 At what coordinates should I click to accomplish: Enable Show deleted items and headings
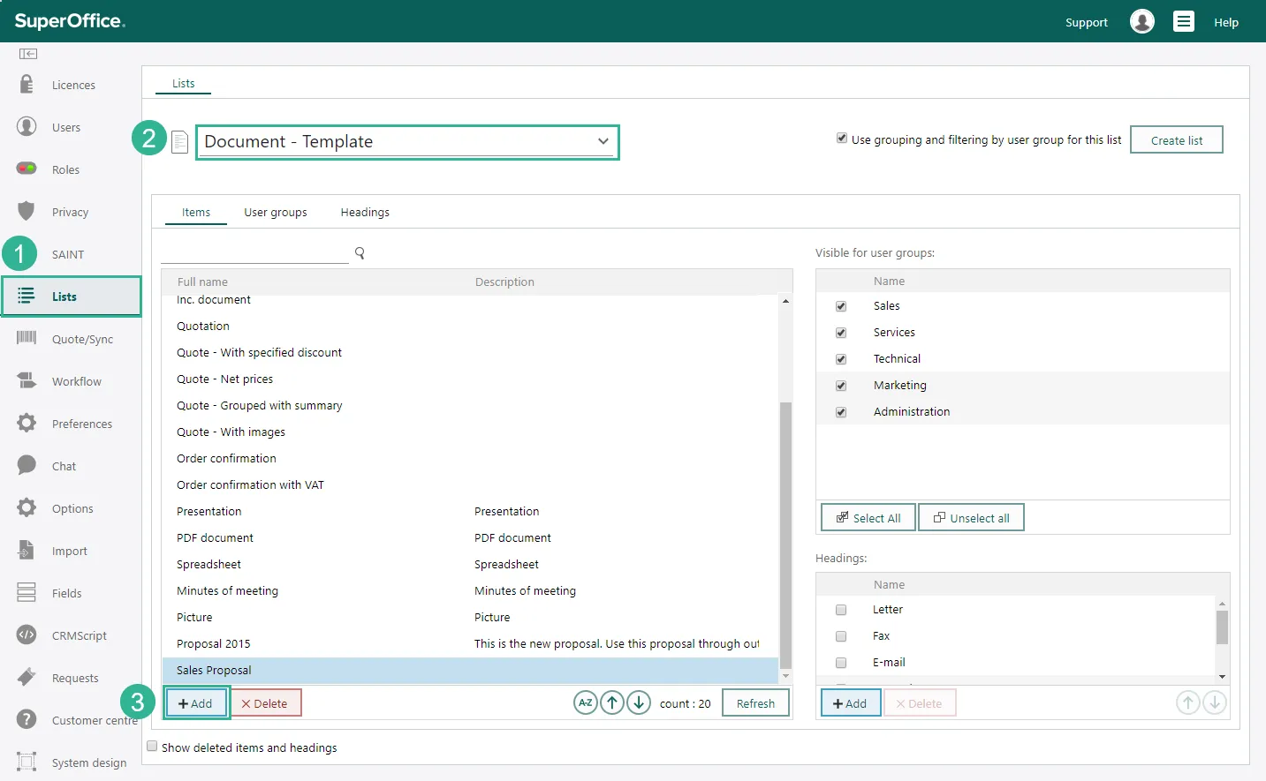click(x=152, y=747)
